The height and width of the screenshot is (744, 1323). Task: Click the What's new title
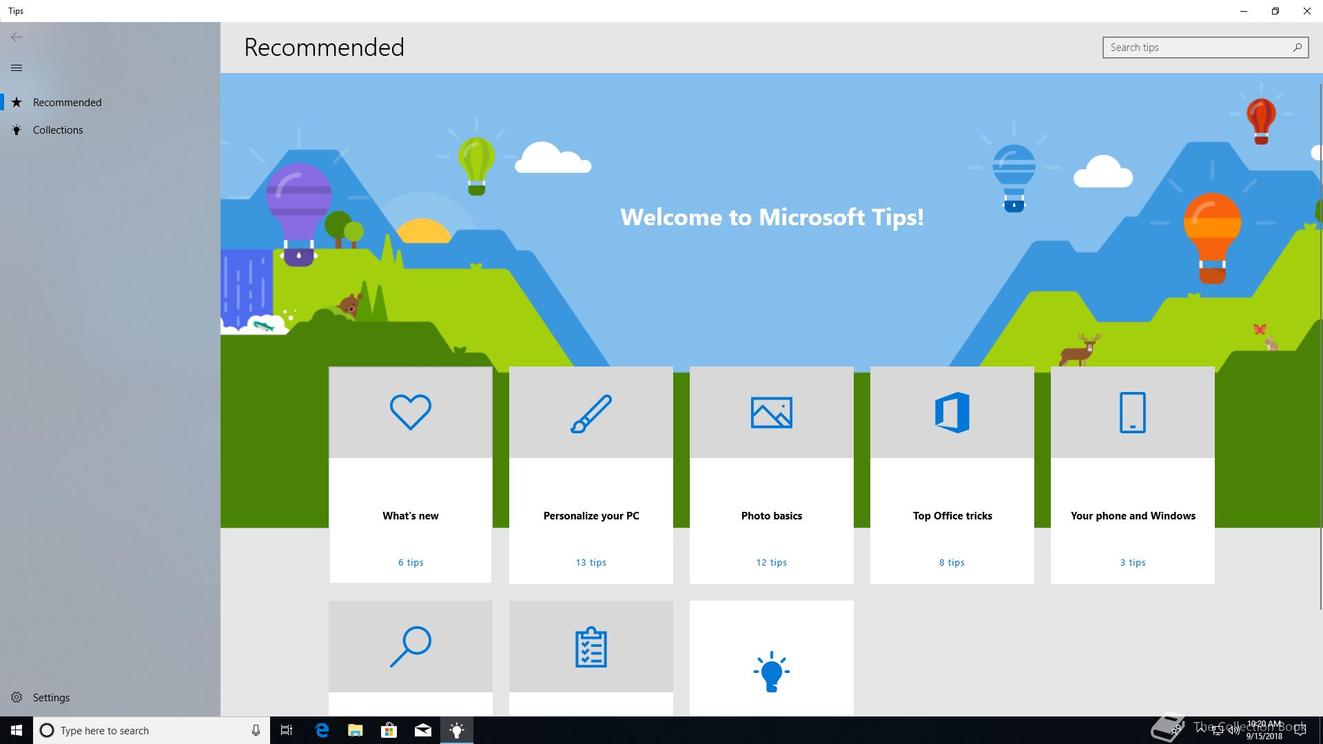click(x=411, y=515)
